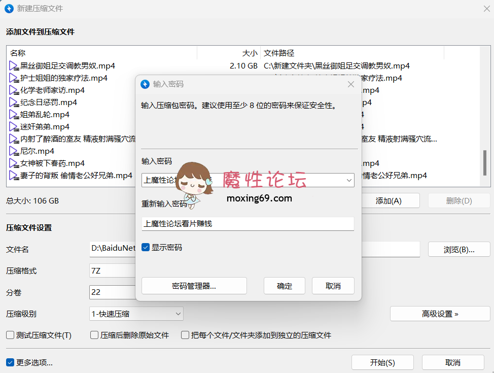This screenshot has height=373, width=494.
Task: Click the first file's video icon in the list
Action: point(14,65)
